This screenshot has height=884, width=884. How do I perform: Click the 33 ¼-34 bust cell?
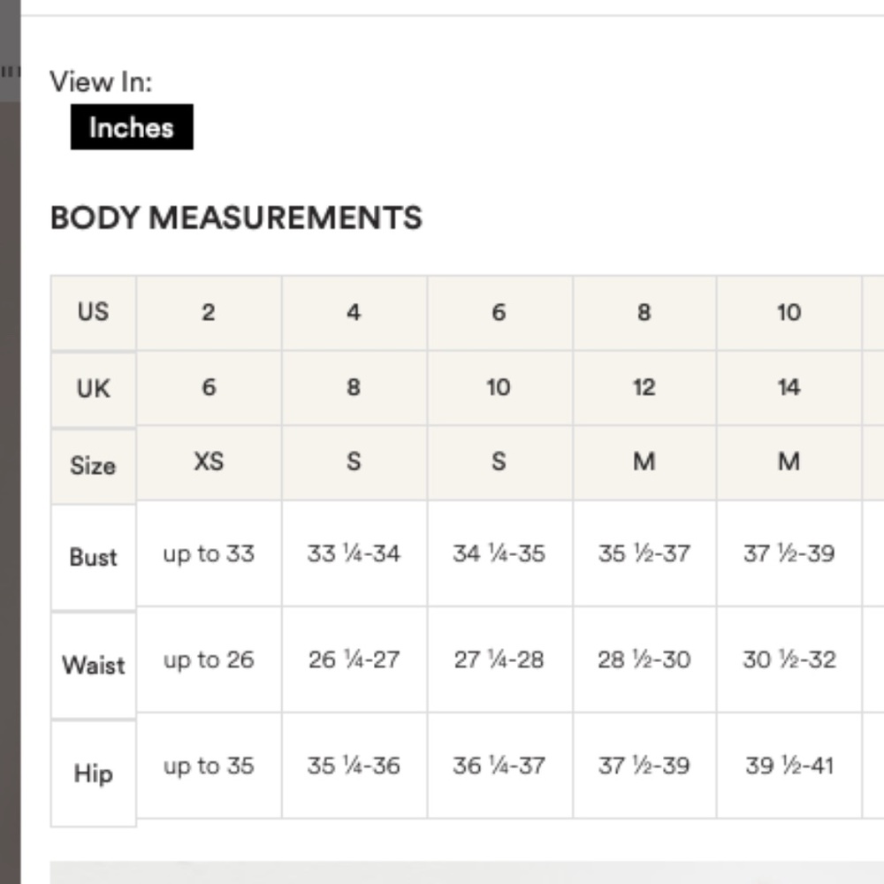tap(354, 553)
